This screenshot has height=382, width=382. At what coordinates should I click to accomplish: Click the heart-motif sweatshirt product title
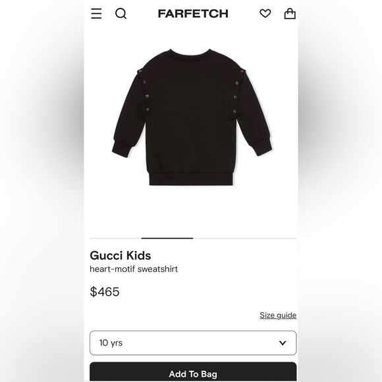pyautogui.click(x=134, y=269)
